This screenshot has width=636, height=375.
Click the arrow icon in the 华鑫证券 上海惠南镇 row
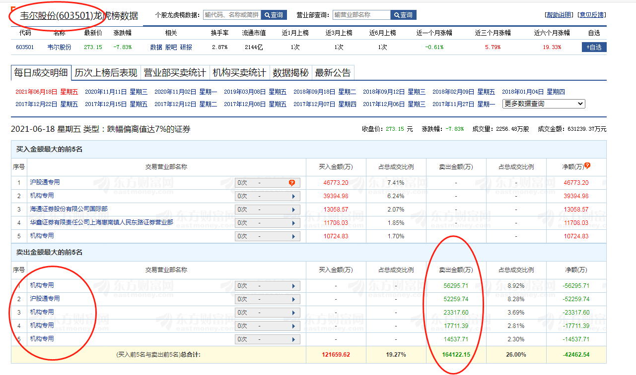pyautogui.click(x=293, y=223)
